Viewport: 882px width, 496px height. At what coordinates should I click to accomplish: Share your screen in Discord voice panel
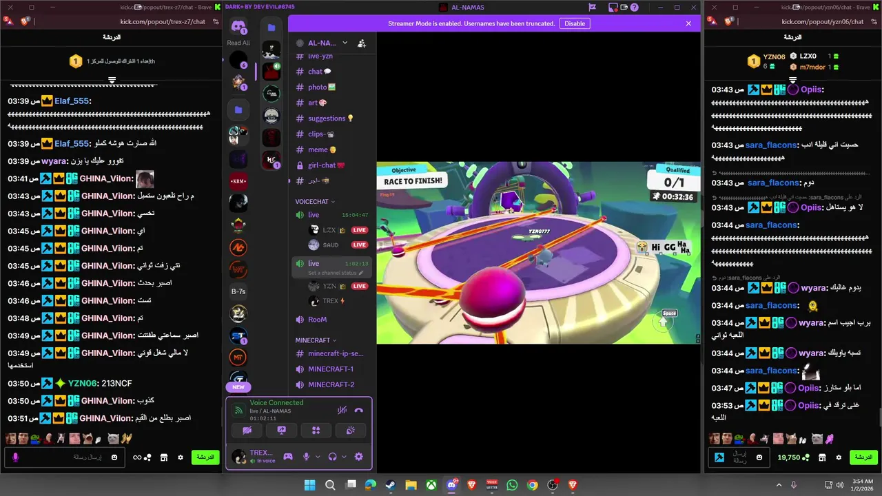(x=281, y=431)
